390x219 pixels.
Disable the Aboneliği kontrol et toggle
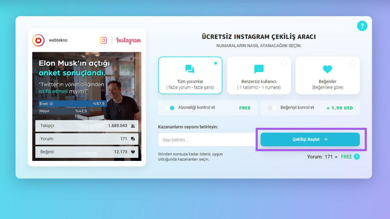click(x=170, y=108)
